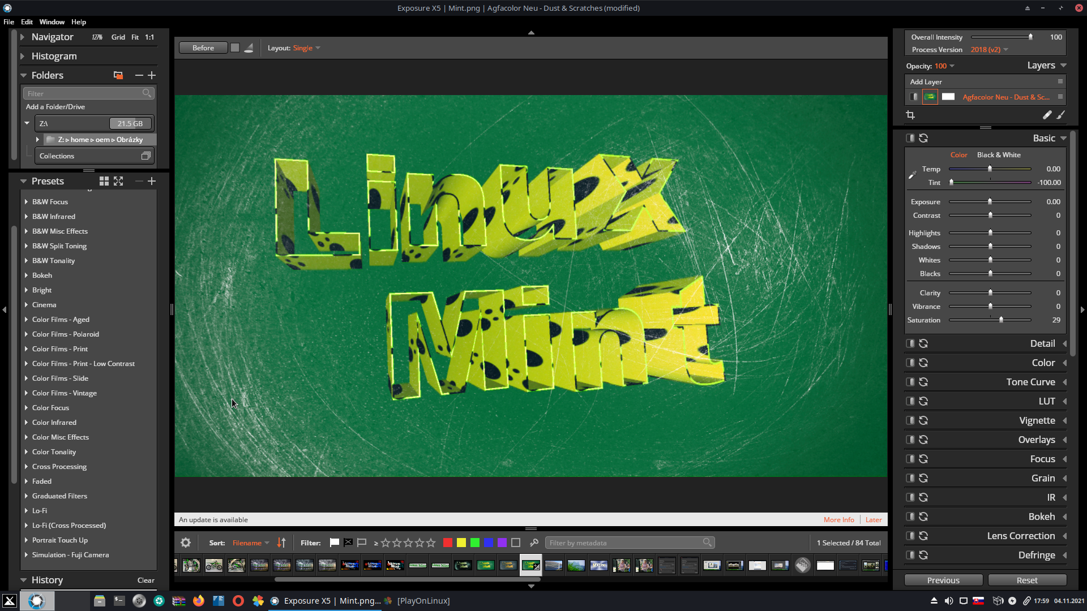Screen dimensions: 1087x611
Task: Open the File menu
Action: 8,22
